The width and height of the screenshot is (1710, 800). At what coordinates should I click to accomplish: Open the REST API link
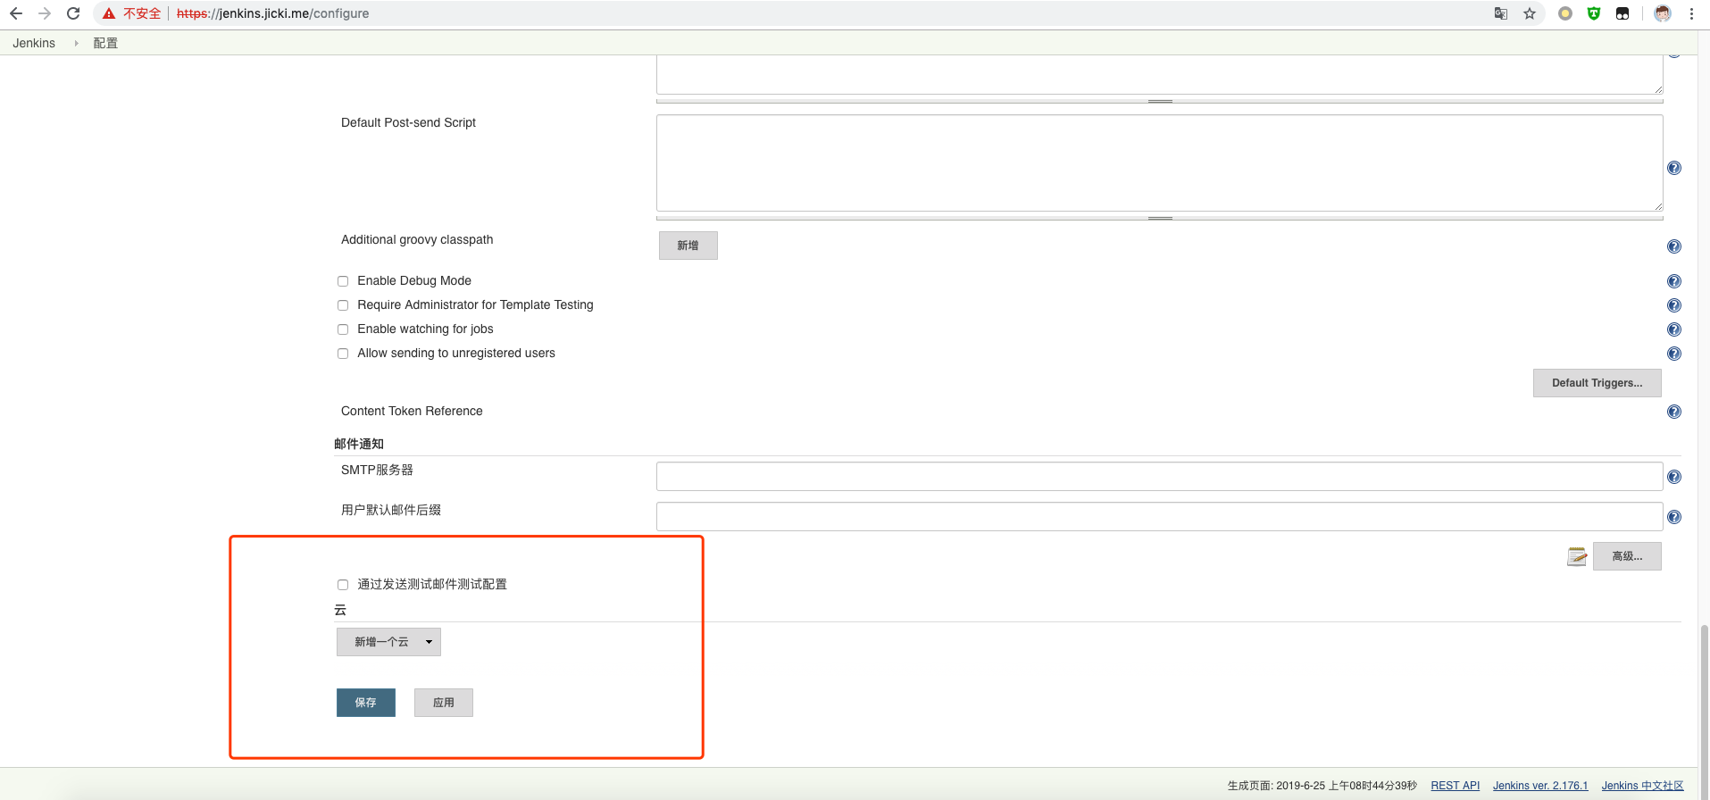(1455, 786)
